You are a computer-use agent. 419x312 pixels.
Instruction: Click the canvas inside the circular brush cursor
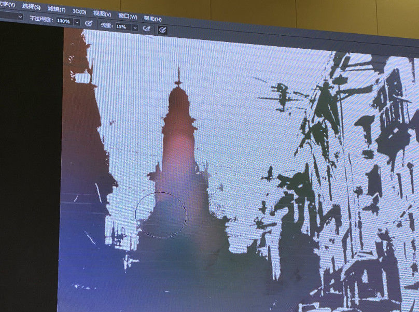tap(161, 215)
